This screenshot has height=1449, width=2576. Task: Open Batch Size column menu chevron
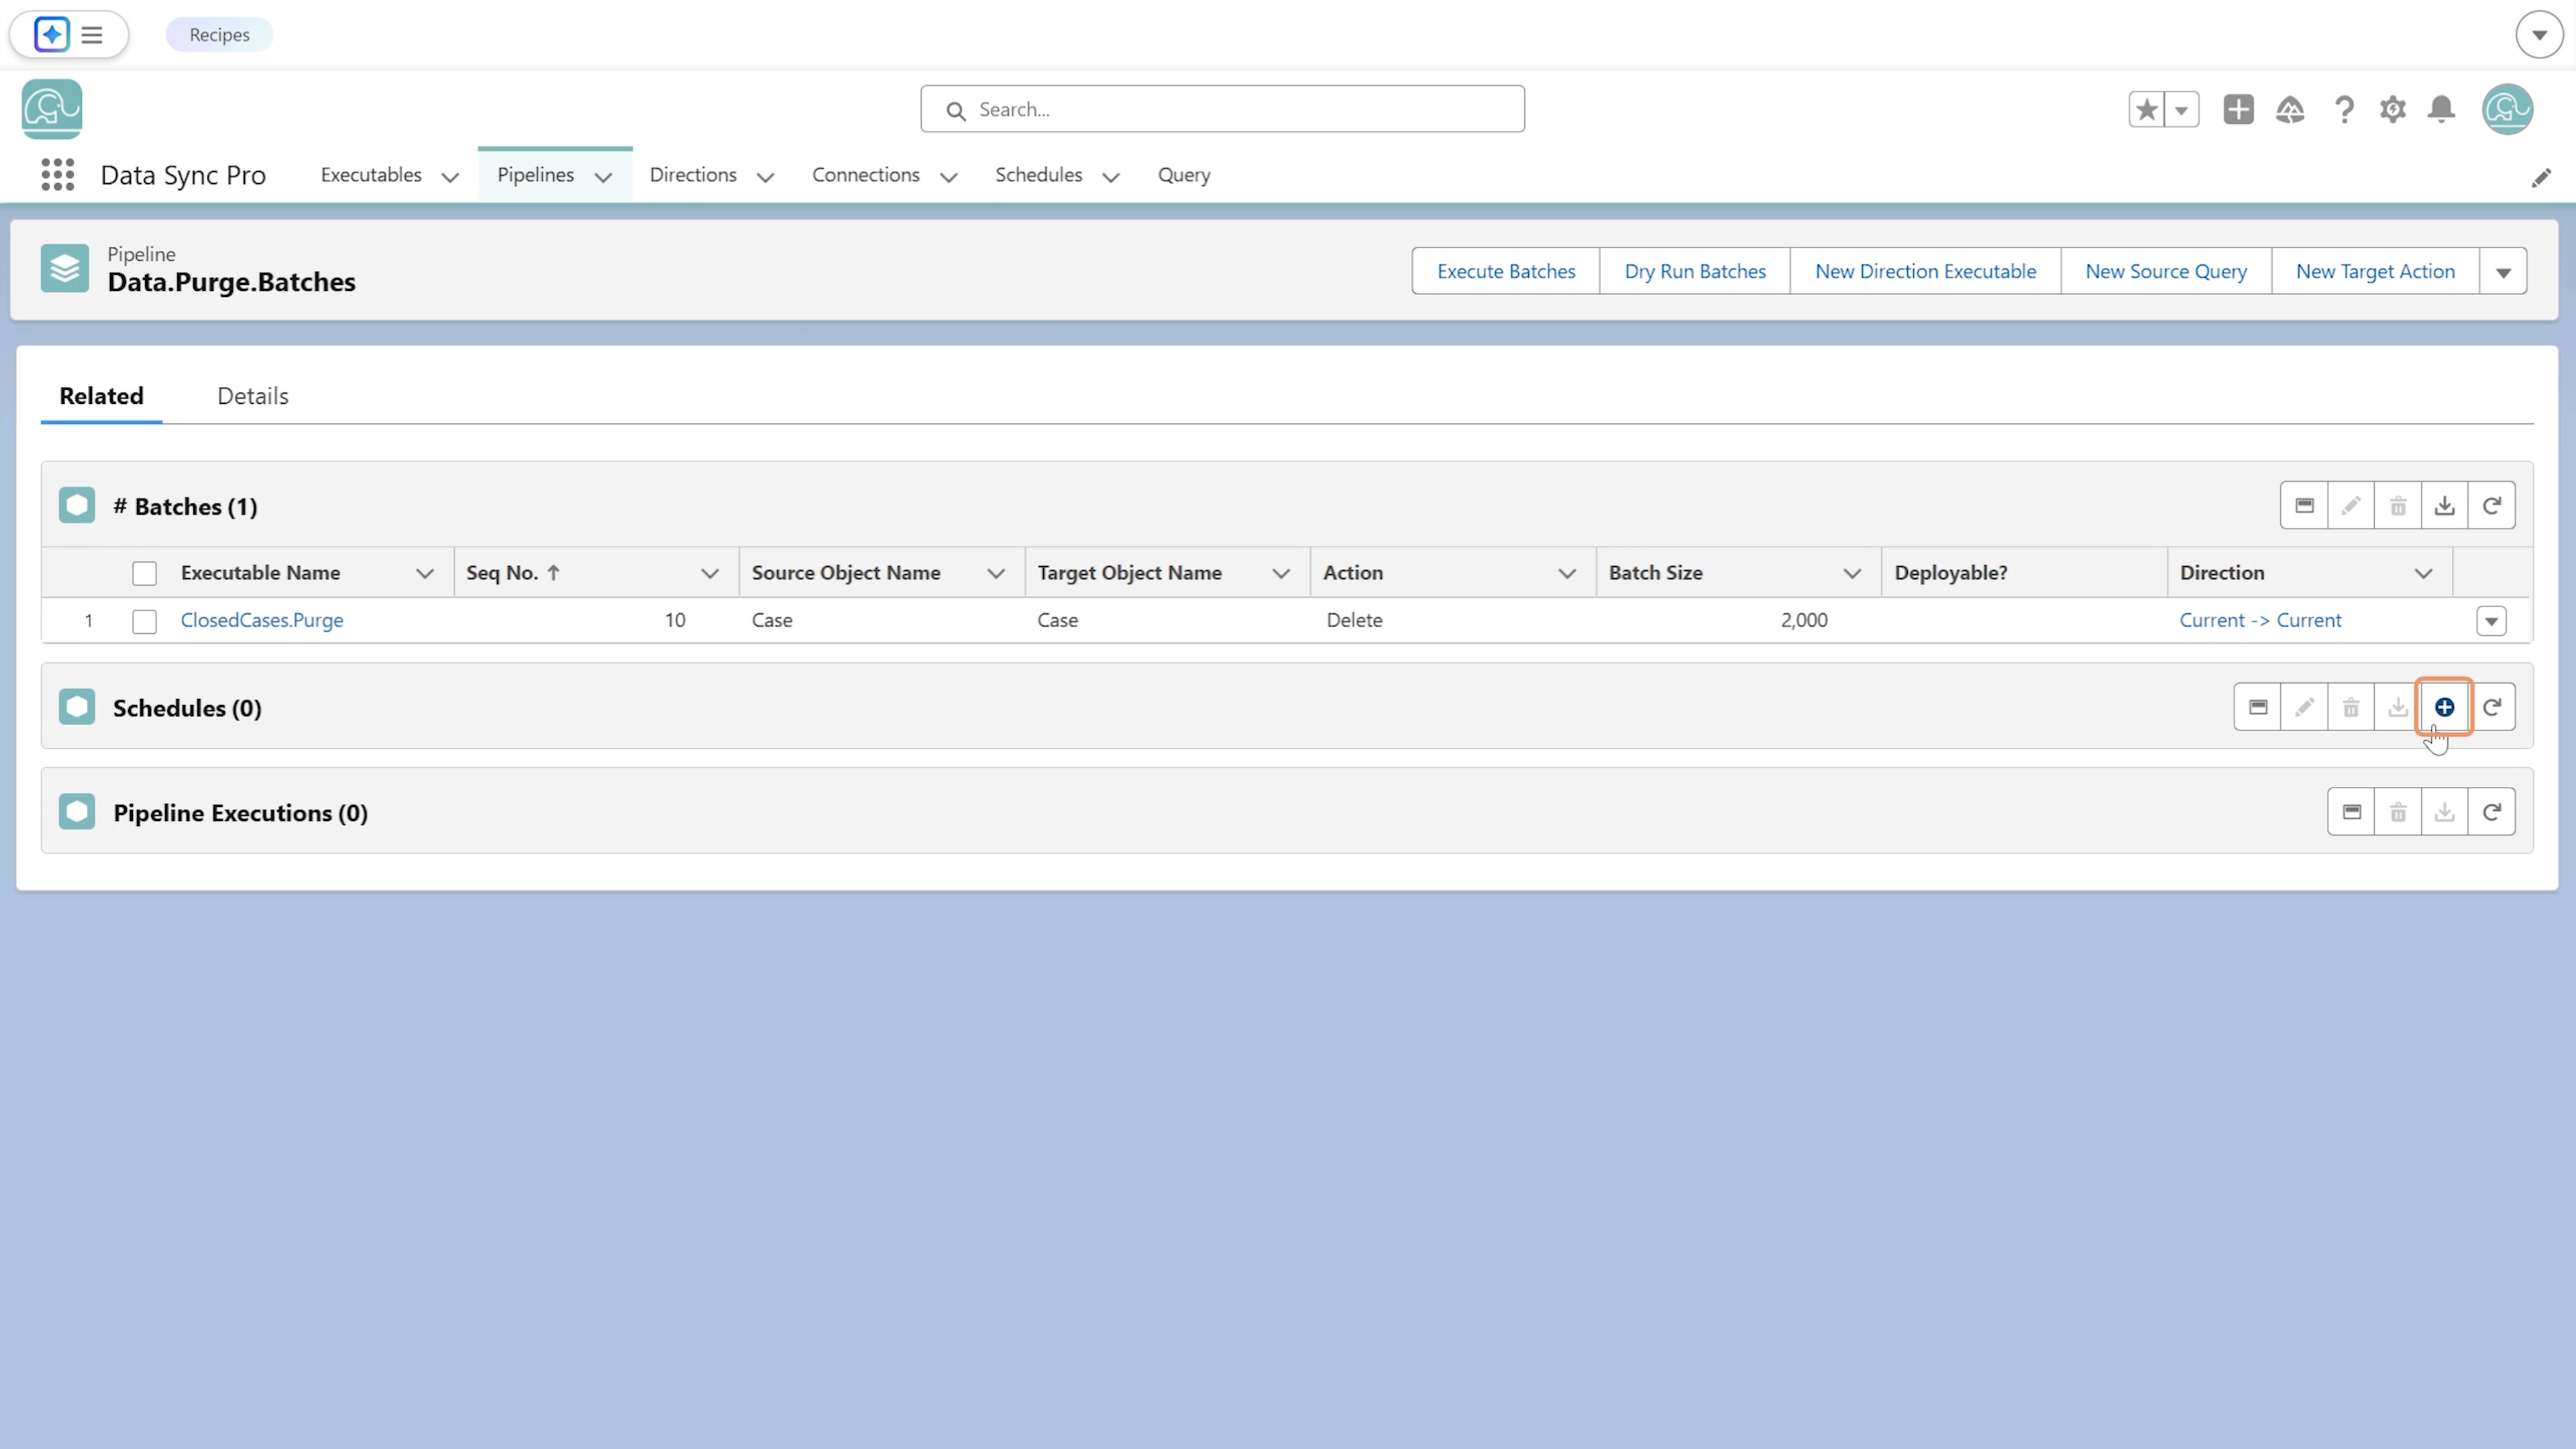pos(1852,574)
